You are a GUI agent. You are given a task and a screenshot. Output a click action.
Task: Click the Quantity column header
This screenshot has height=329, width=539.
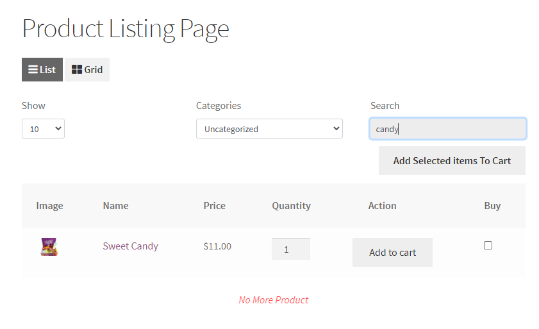click(291, 206)
